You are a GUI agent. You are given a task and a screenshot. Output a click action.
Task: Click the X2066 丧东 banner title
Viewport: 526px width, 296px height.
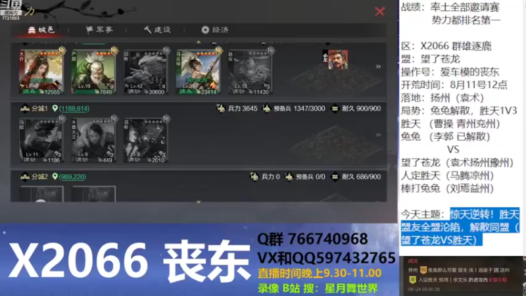[129, 262]
